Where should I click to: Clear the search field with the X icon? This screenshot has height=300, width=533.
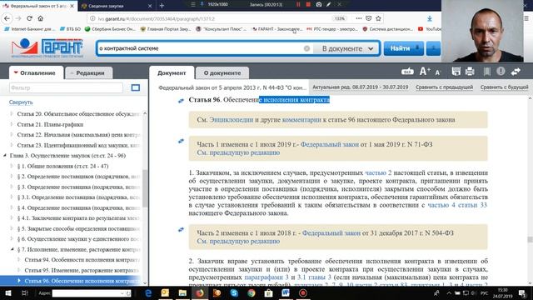306,48
